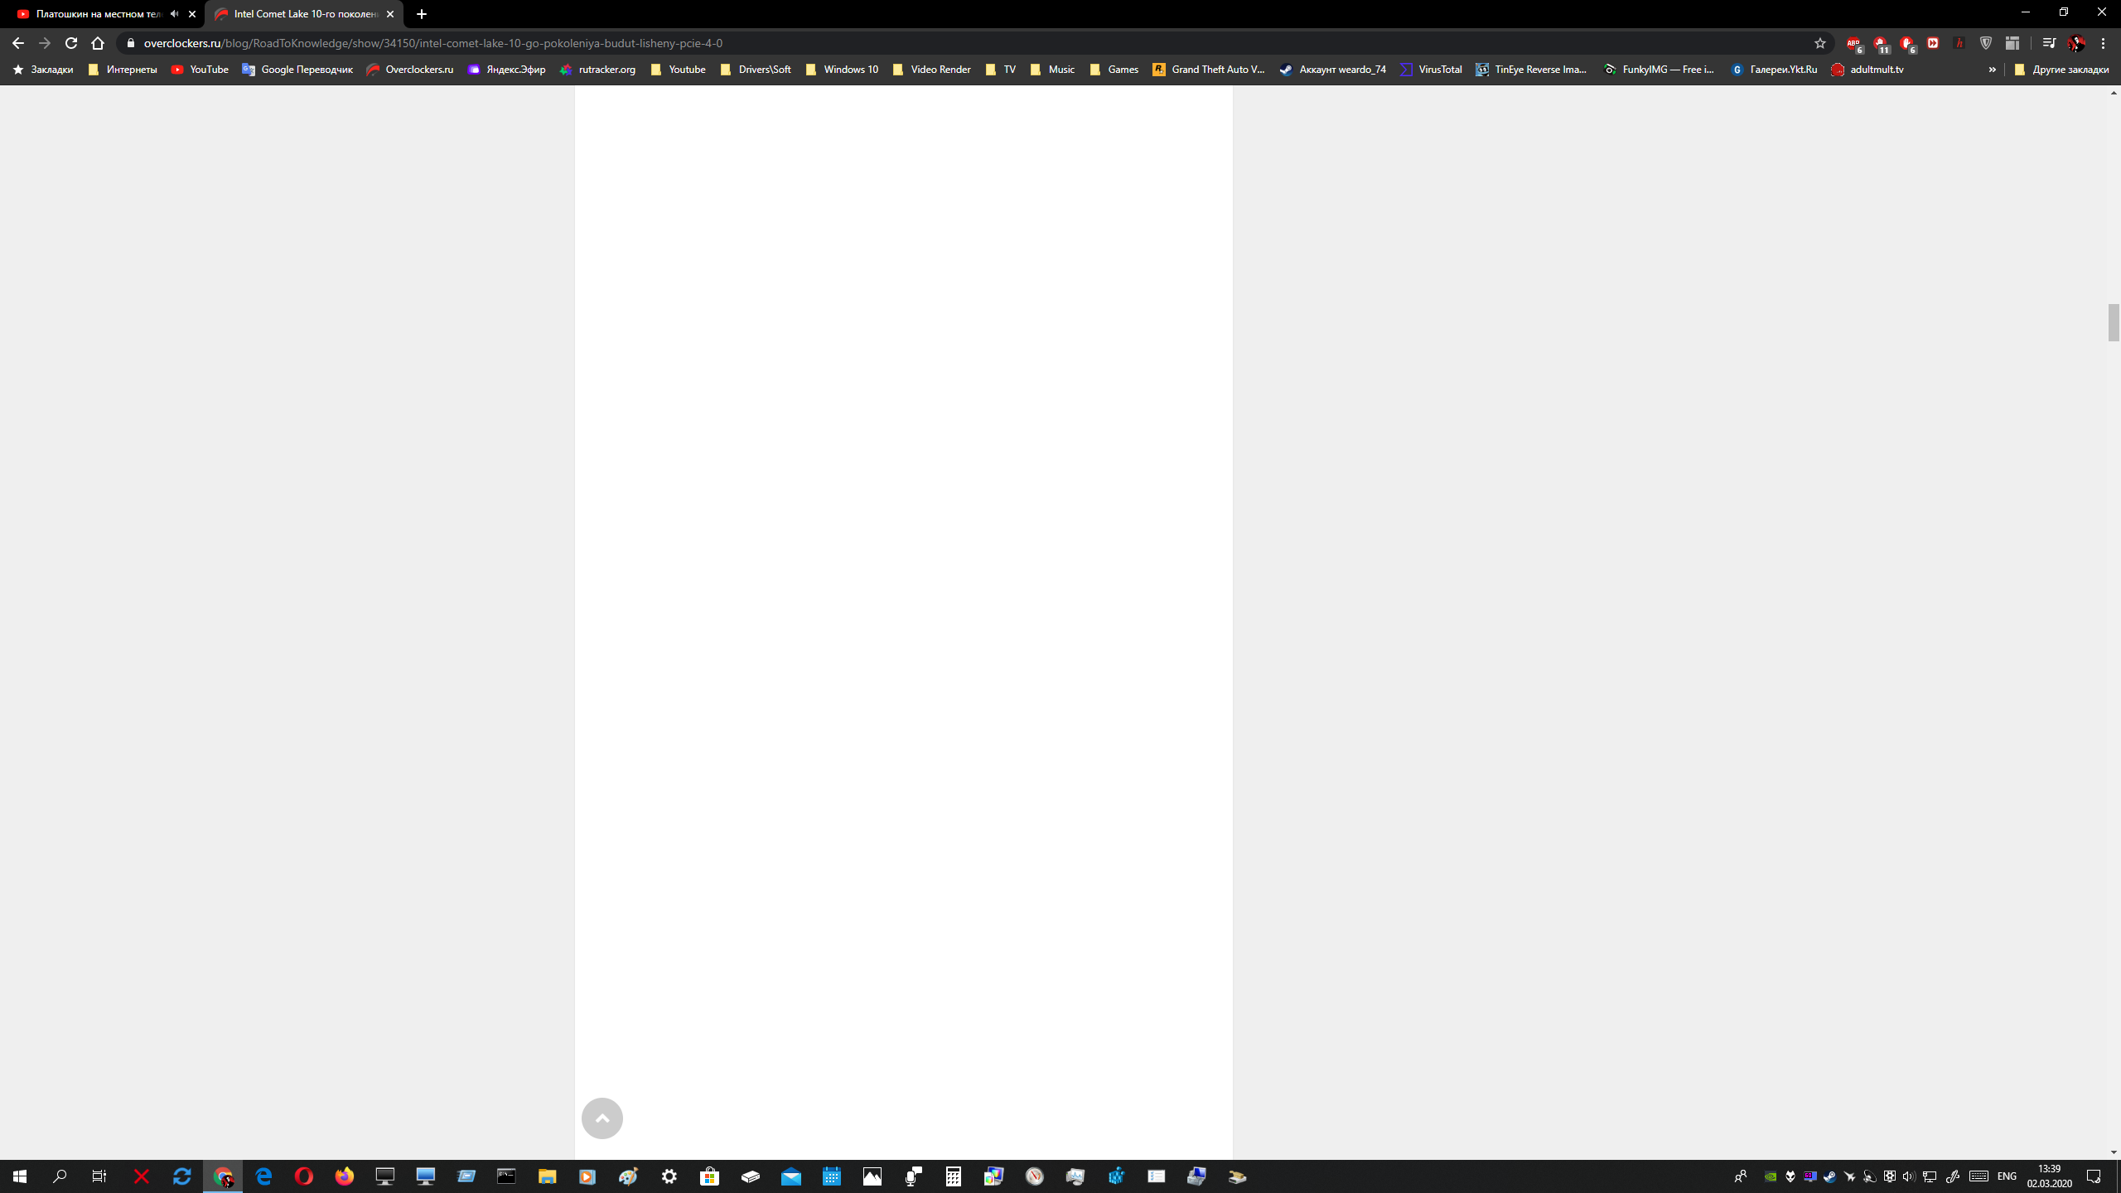Screen dimensions: 2121x1193
Task: Open the grey shield extension icon
Action: (1986, 43)
